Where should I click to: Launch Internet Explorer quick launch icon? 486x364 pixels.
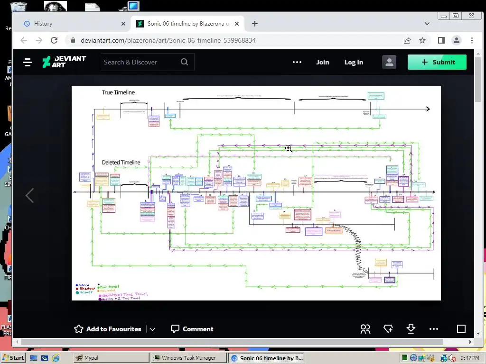pos(56,358)
